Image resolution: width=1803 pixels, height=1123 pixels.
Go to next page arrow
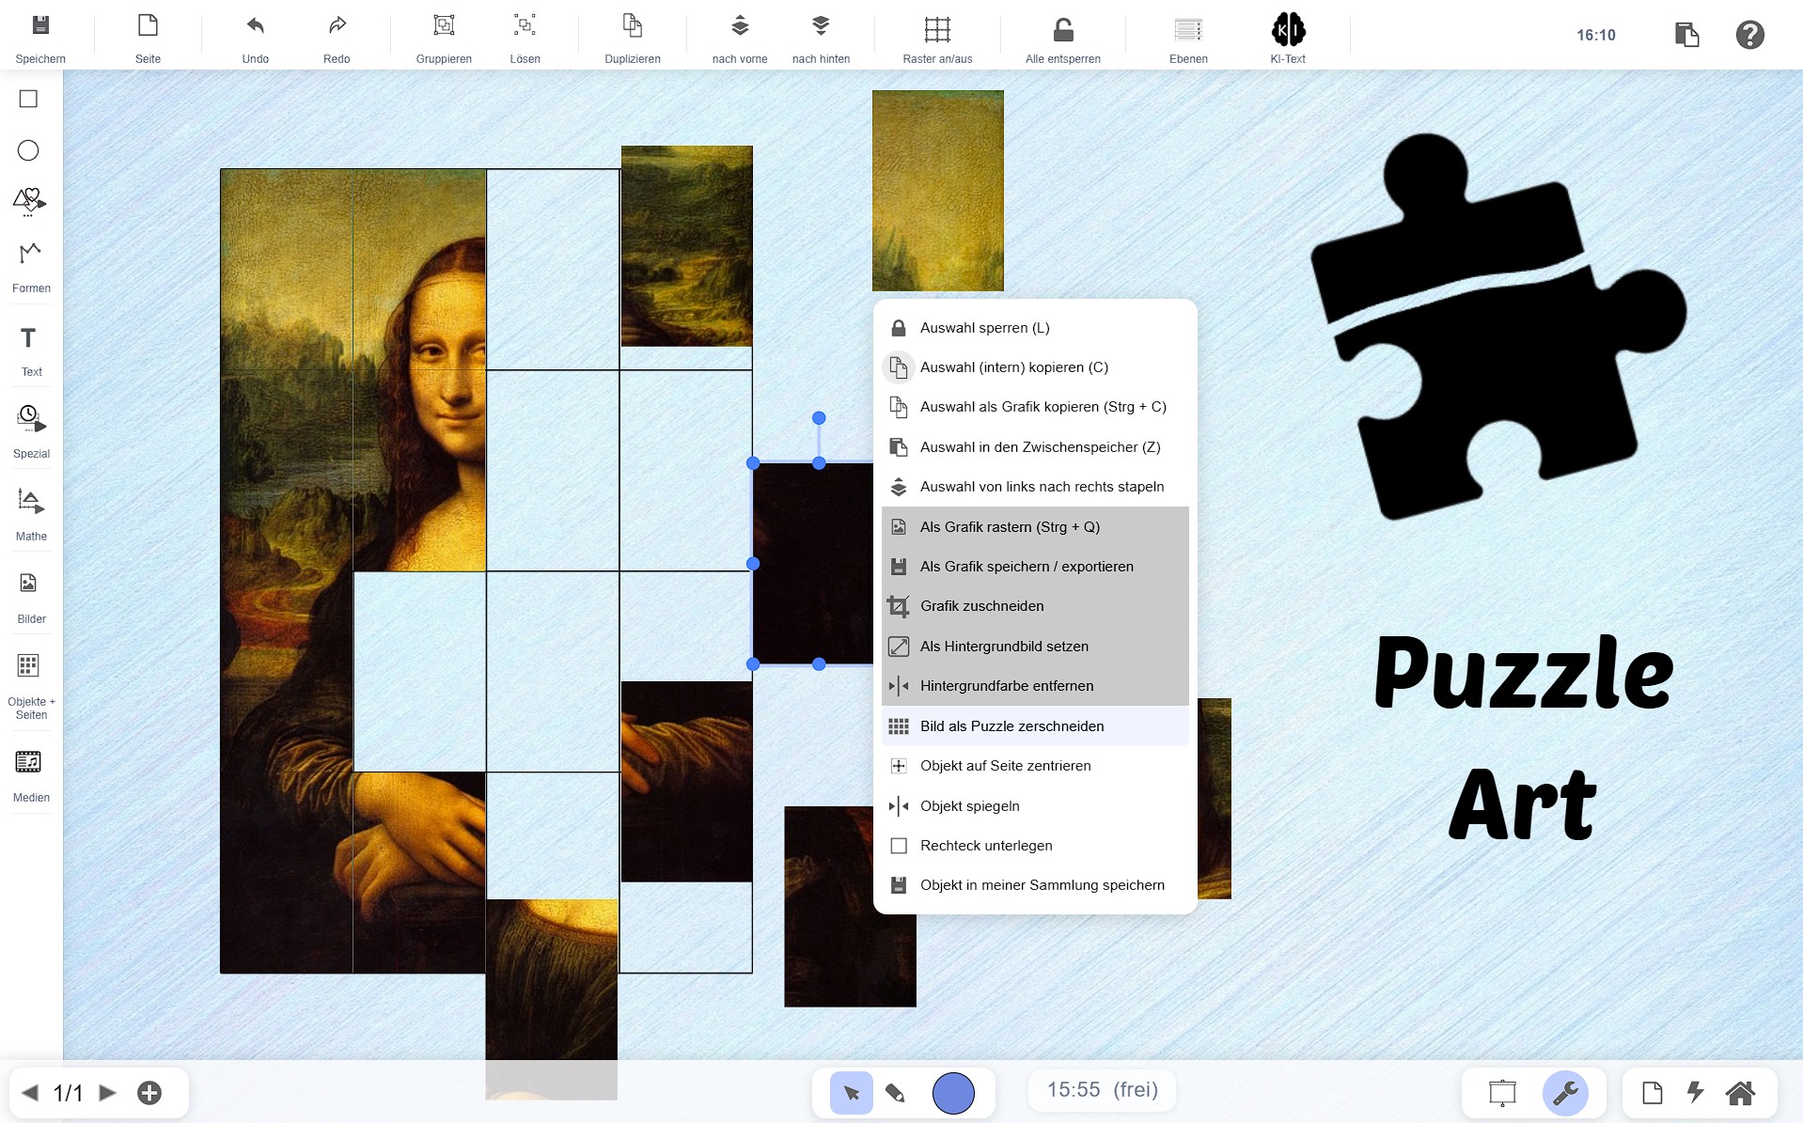tap(107, 1093)
